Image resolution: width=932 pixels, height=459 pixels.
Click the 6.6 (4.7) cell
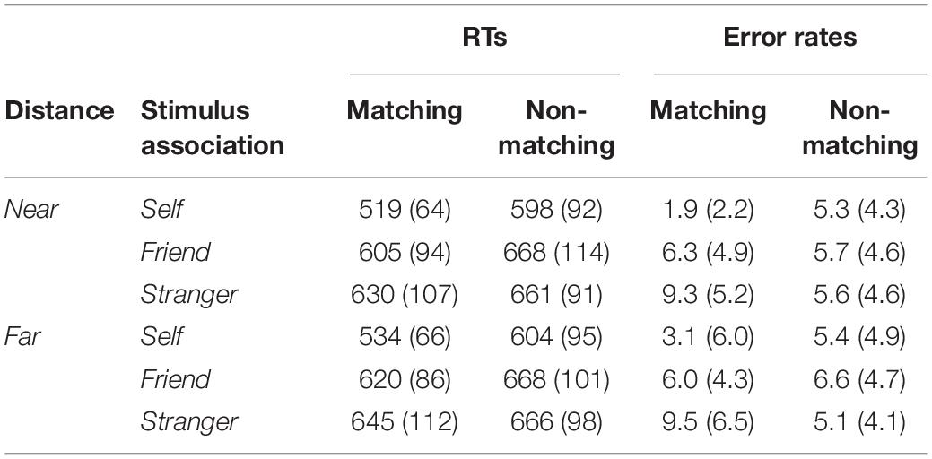tap(859, 380)
